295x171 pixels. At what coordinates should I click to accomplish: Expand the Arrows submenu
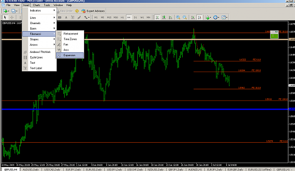[x=39, y=45]
